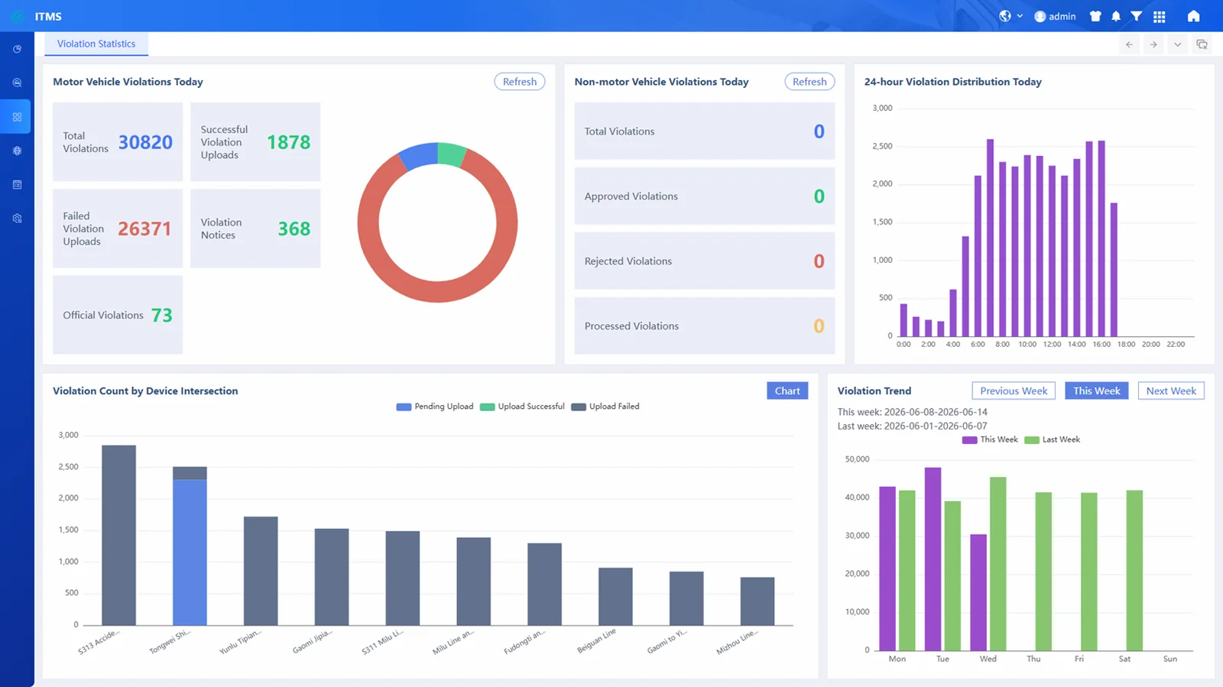Viewport: 1223px width, 687px height.
Task: Click the close-all-tabs icon
Action: click(x=1202, y=44)
